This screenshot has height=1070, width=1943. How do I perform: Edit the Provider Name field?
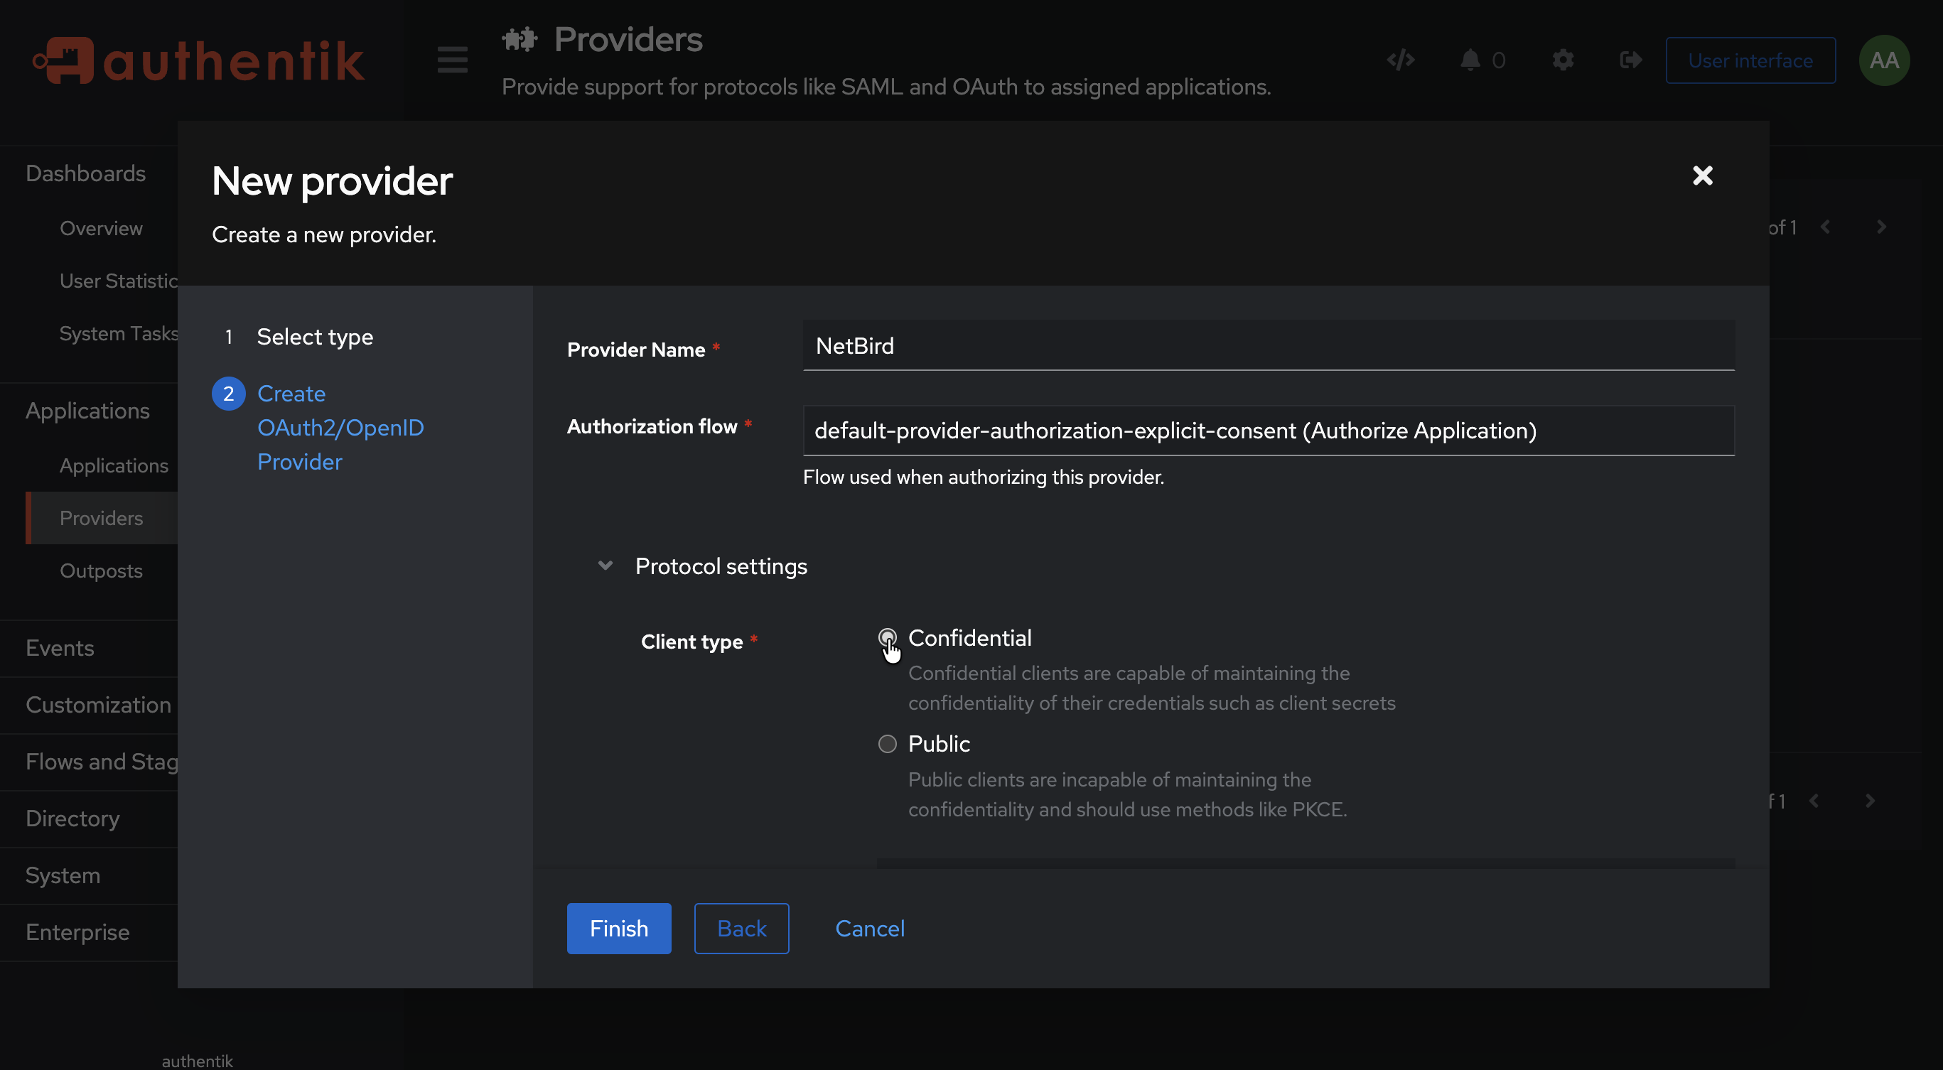1268,346
